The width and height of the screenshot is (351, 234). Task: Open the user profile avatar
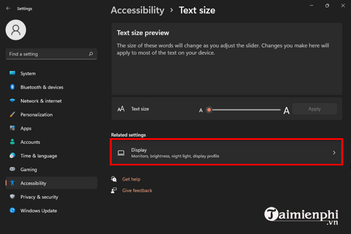16,30
